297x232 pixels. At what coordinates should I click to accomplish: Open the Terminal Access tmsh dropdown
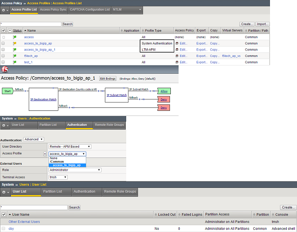[58, 177]
